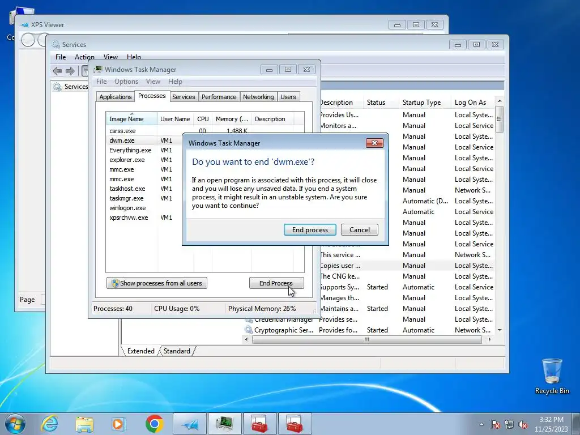Switch to first red toolbox taskbar button
This screenshot has width=580, height=435.
(x=259, y=424)
